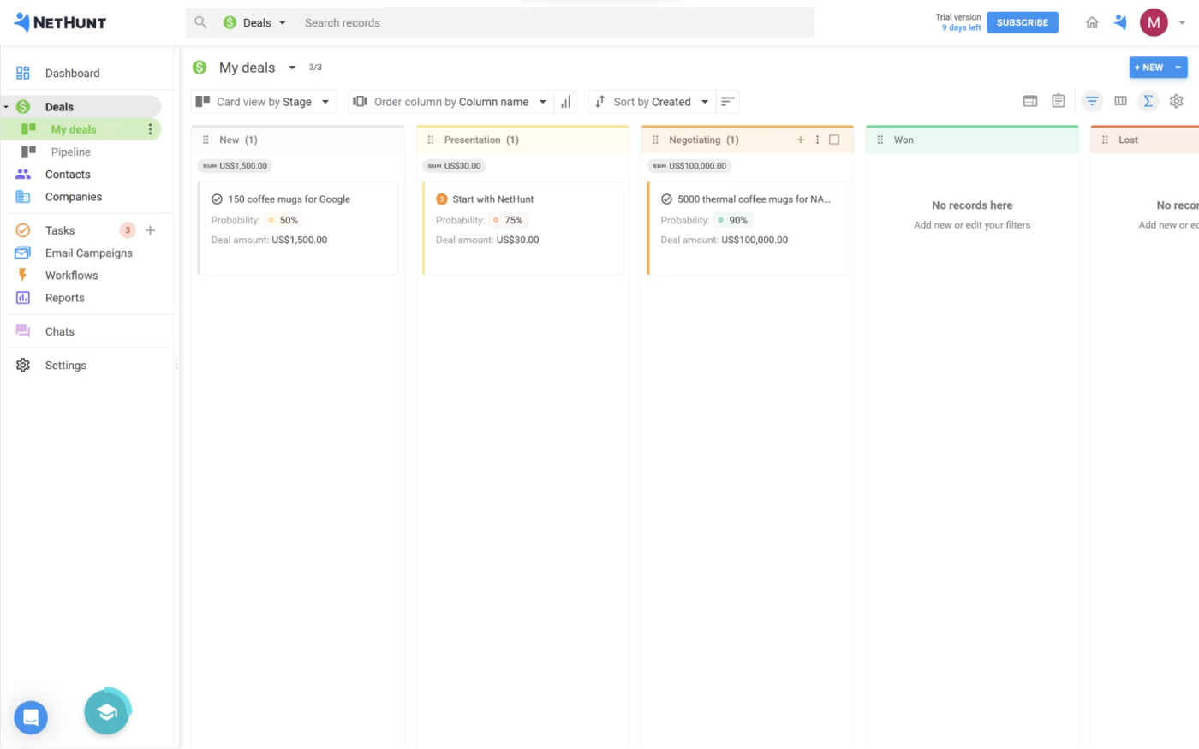The width and height of the screenshot is (1199, 749).
Task: Click the Chats bubble icon
Action: pos(23,331)
